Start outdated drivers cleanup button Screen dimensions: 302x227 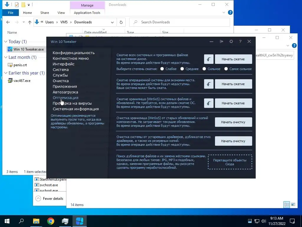click(x=234, y=141)
